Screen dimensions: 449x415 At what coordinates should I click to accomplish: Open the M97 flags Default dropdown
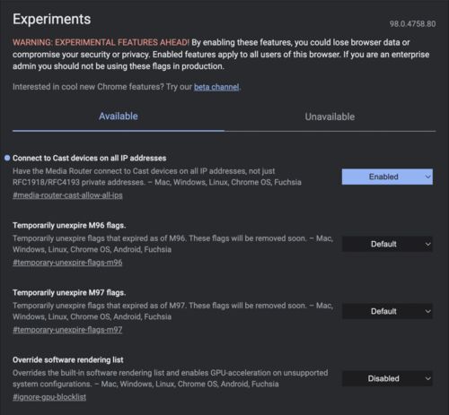pos(387,311)
